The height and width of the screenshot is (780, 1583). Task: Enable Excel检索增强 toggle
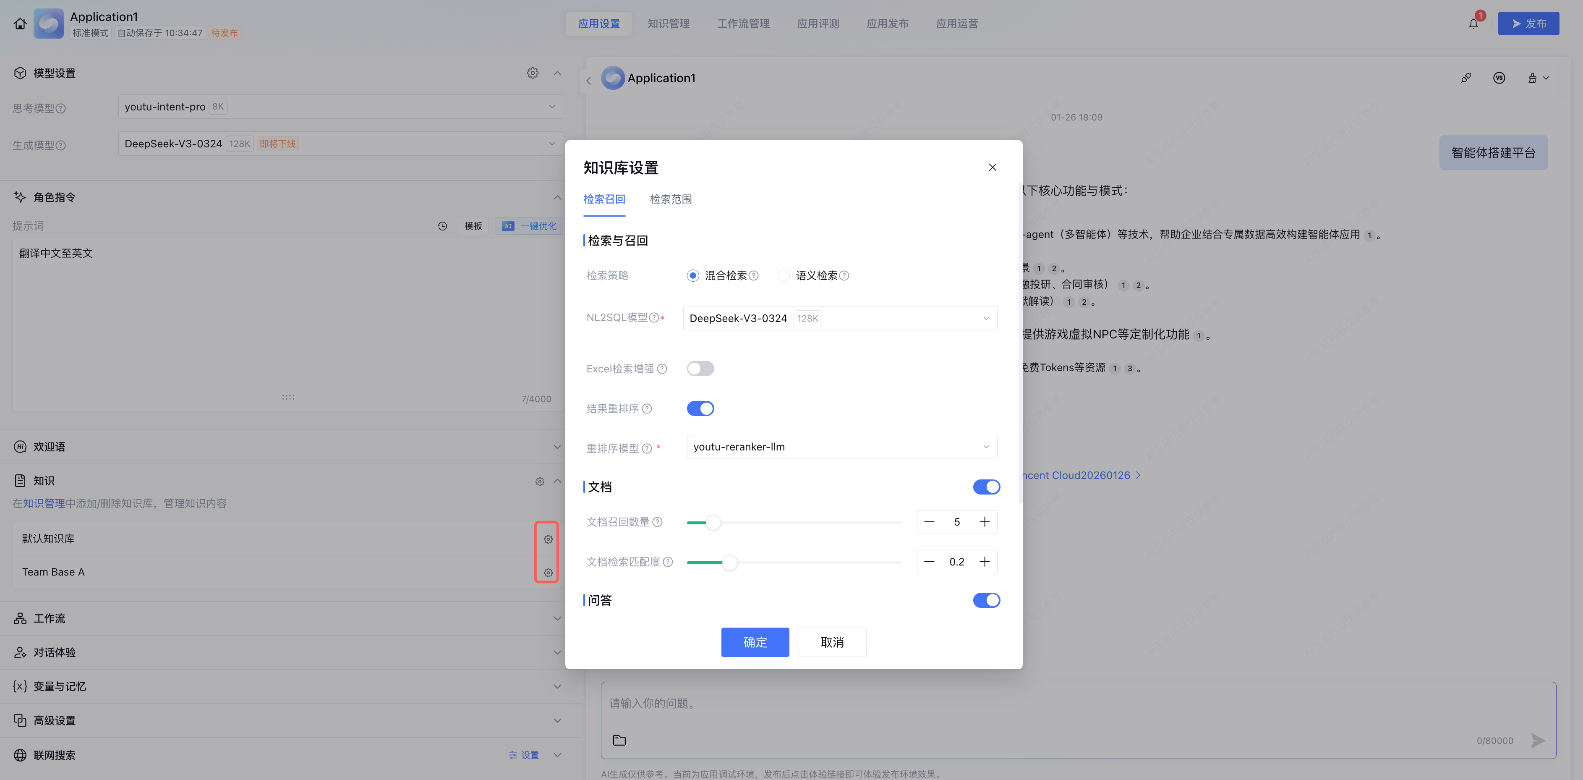(x=700, y=369)
